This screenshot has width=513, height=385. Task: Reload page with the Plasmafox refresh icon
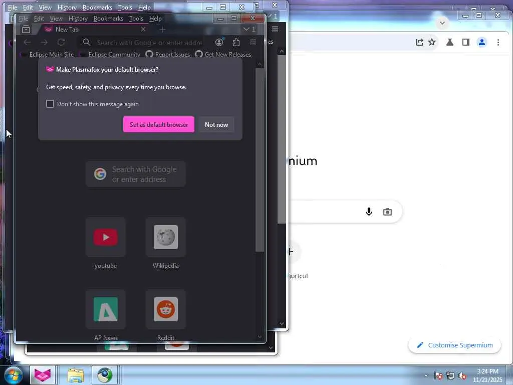(61, 42)
